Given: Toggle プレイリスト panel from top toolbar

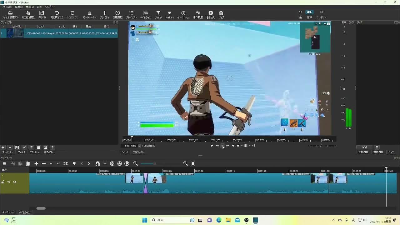Looking at the screenshot, I should [131, 15].
